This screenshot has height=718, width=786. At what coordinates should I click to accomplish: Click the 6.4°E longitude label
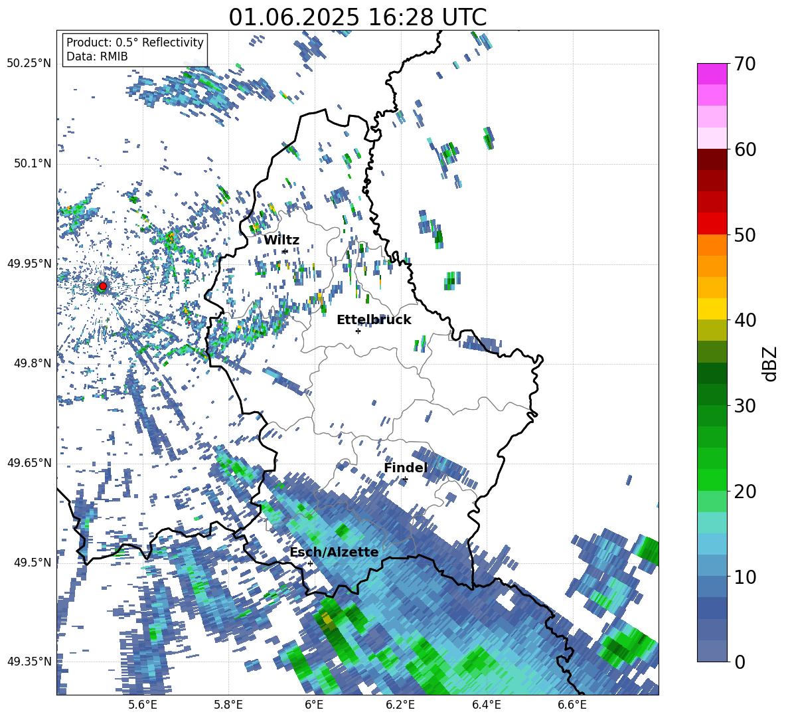(x=486, y=705)
